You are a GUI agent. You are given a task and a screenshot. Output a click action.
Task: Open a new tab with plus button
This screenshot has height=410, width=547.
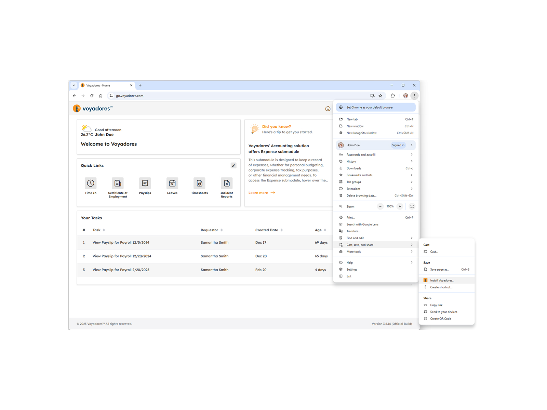click(140, 85)
